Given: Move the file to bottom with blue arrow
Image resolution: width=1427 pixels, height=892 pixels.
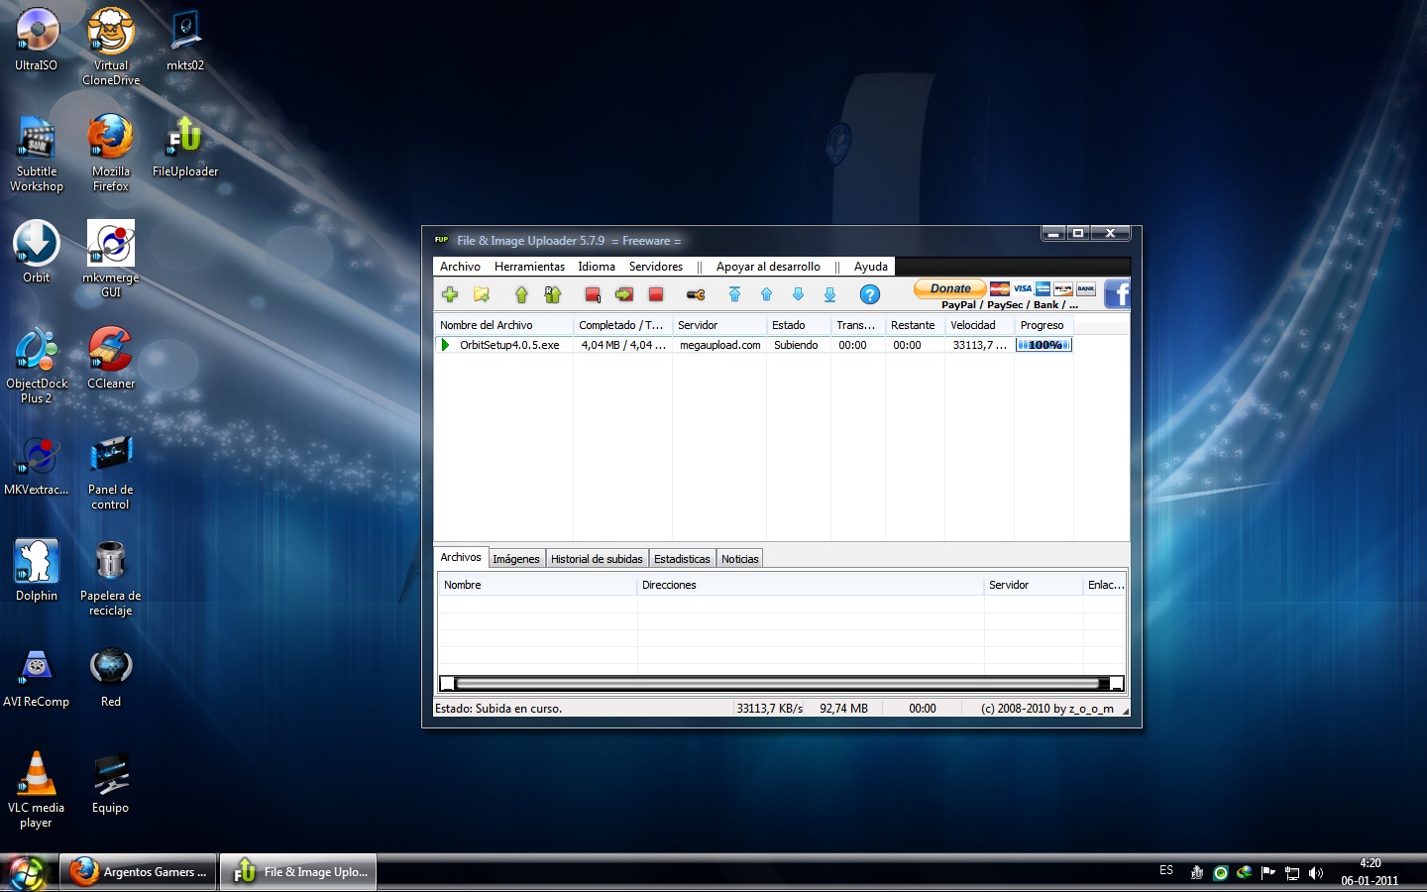Looking at the screenshot, I should pyautogui.click(x=829, y=294).
